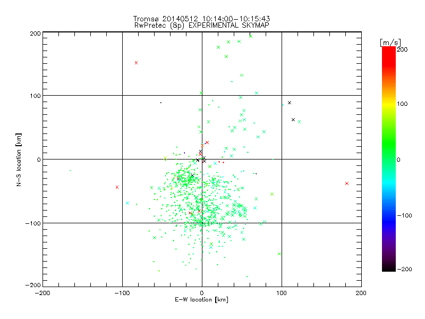Click the x-axis tick label '0'
425x319 pixels.
[x=202, y=293]
